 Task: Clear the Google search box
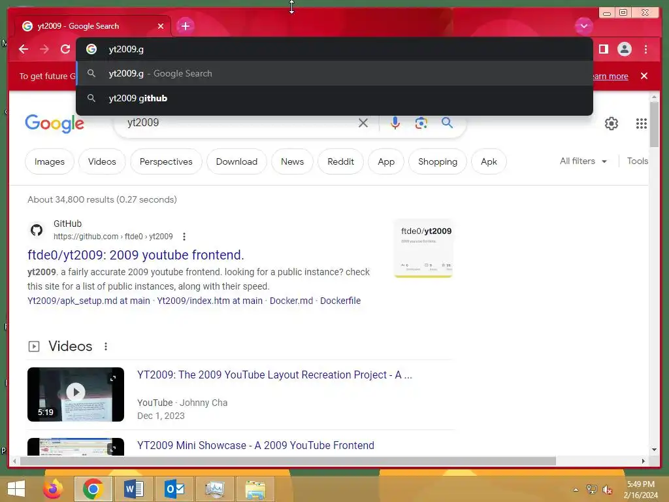(363, 123)
